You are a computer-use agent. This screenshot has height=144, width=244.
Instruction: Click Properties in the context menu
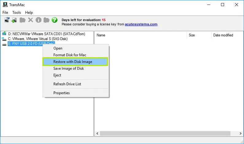click(x=61, y=93)
